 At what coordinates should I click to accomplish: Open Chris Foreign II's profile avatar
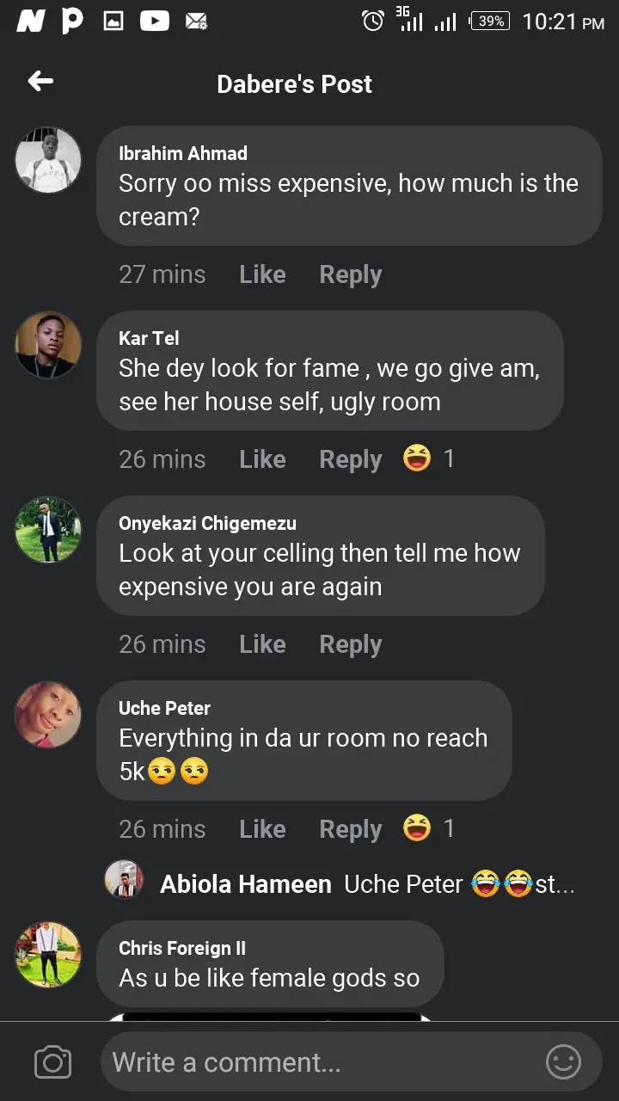tap(48, 955)
